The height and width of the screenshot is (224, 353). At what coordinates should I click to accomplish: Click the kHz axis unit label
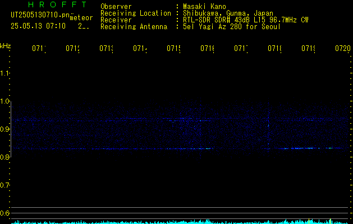(5, 46)
